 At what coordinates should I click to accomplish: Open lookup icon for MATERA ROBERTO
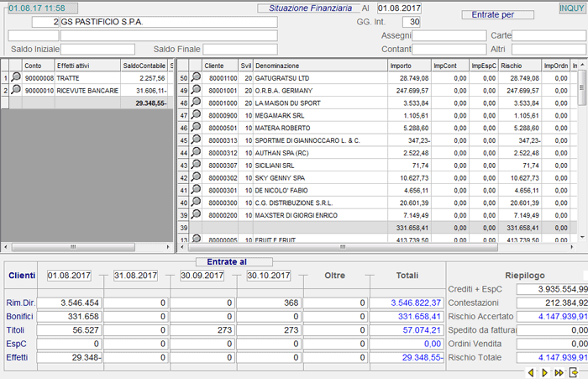pos(196,128)
